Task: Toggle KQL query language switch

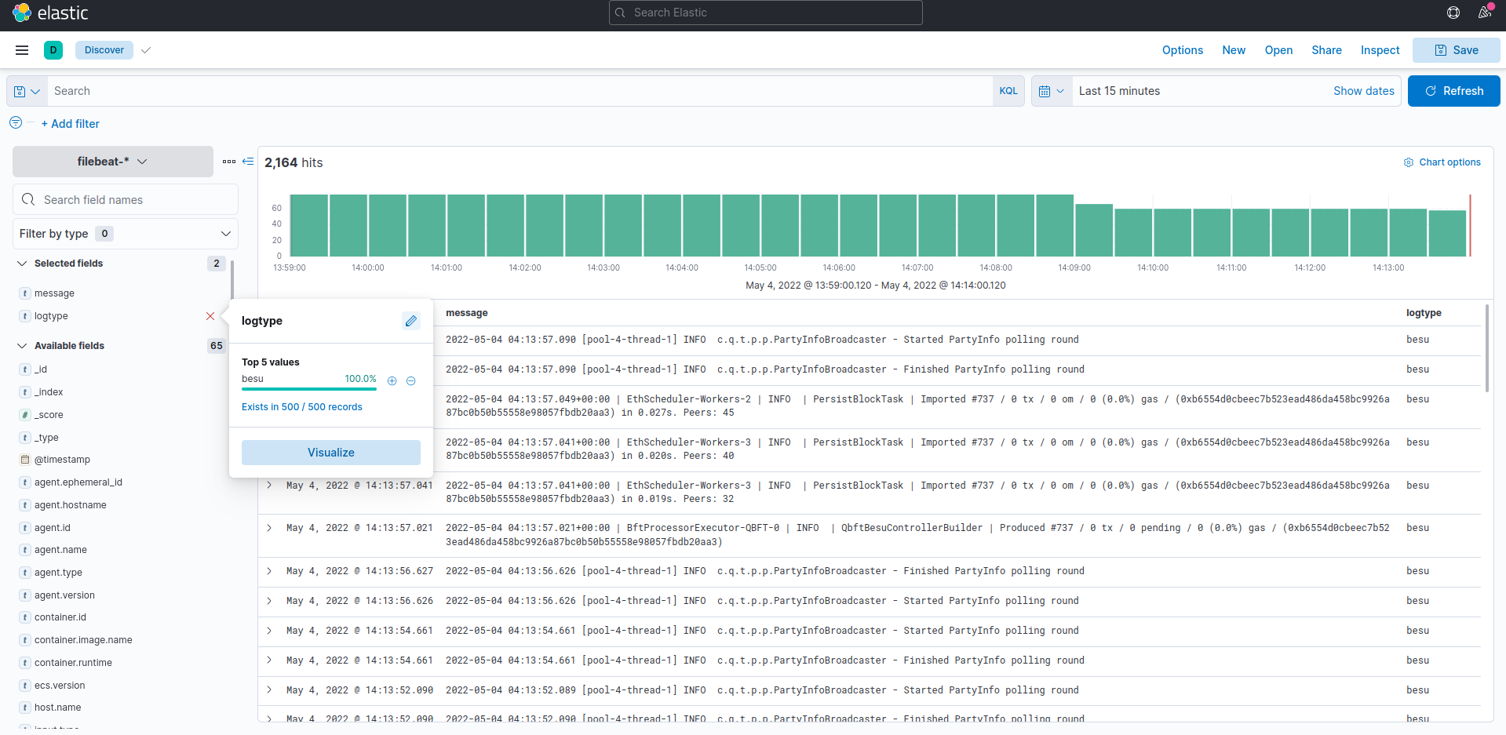Action: (1008, 91)
